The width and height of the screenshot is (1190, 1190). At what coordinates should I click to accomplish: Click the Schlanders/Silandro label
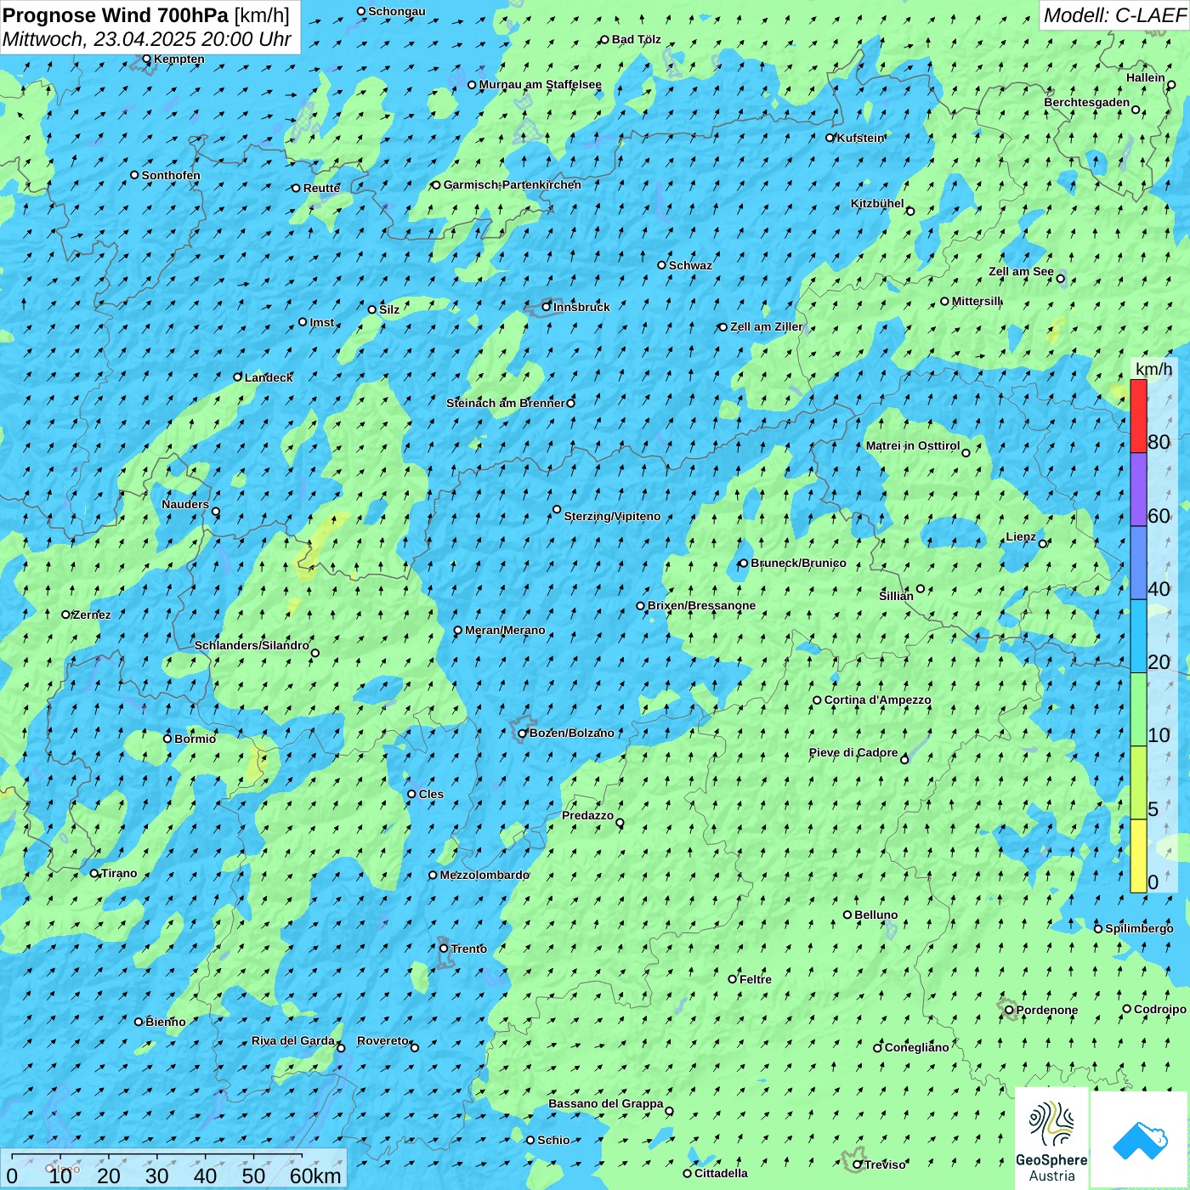pyautogui.click(x=252, y=646)
